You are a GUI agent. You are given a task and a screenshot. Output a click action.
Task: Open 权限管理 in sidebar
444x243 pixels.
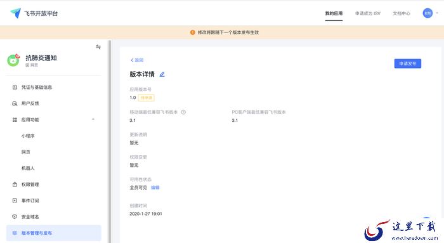[54, 185]
